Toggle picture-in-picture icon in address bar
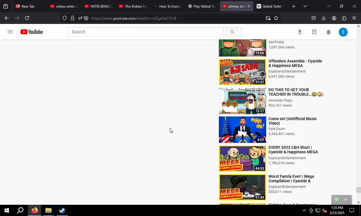Viewport: 361px width, 216px height. point(268,18)
